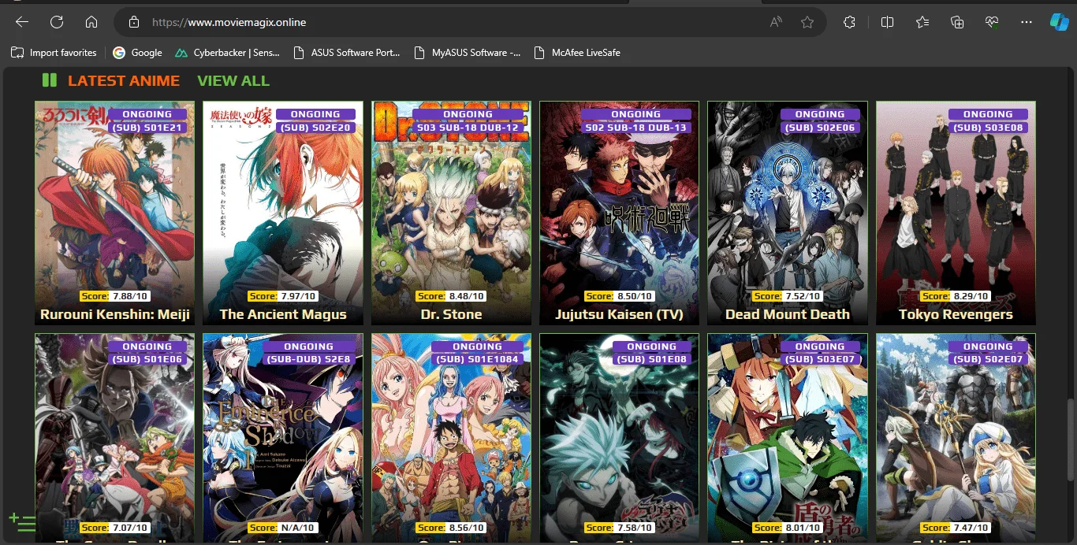The height and width of the screenshot is (545, 1077).
Task: Reload the page with refresh icon
Action: click(57, 22)
